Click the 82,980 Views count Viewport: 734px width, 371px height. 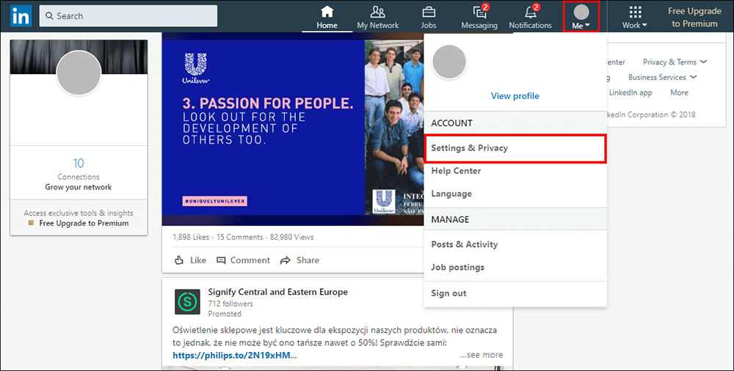[x=291, y=238]
